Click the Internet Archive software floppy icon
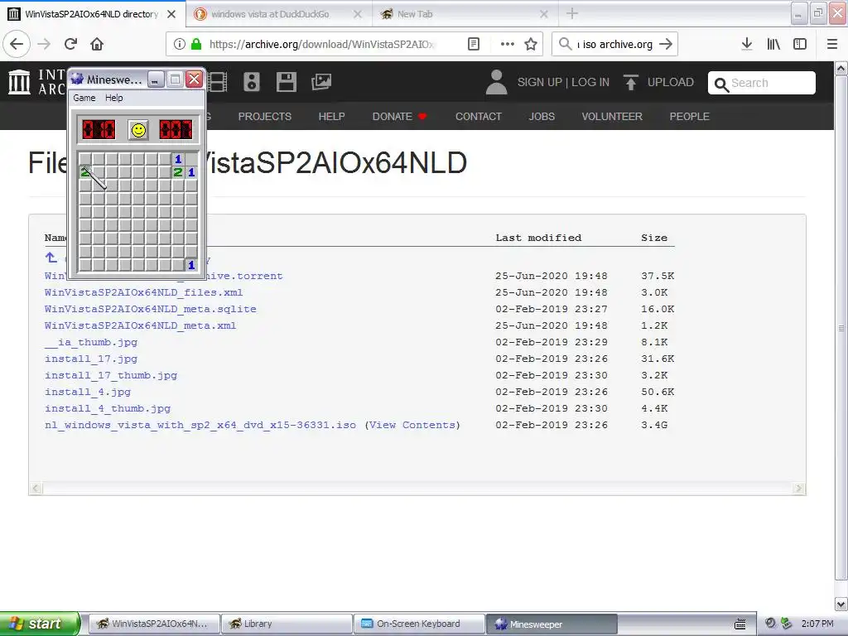The height and width of the screenshot is (636, 848). pyautogui.click(x=286, y=82)
